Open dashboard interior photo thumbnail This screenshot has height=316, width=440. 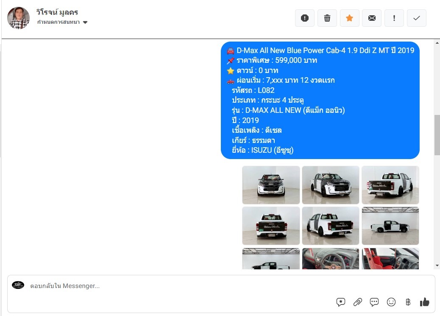coord(331,259)
